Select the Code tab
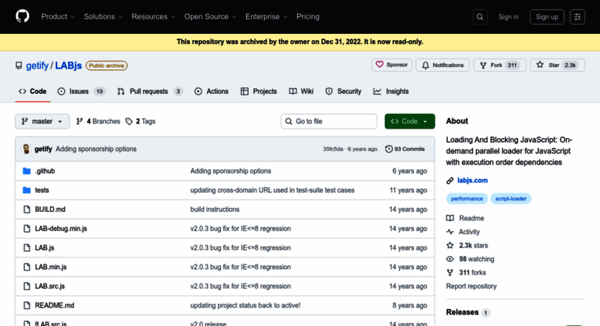 32,91
